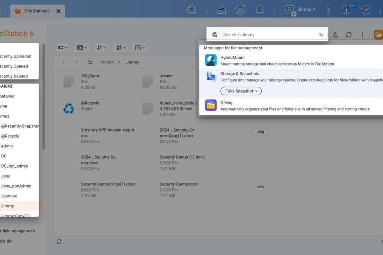Open the stacked layers toolbar icon
The image size is (383, 255).
(335, 35)
